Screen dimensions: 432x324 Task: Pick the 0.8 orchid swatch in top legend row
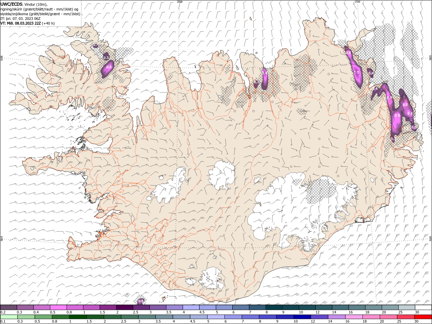click(x=75, y=307)
